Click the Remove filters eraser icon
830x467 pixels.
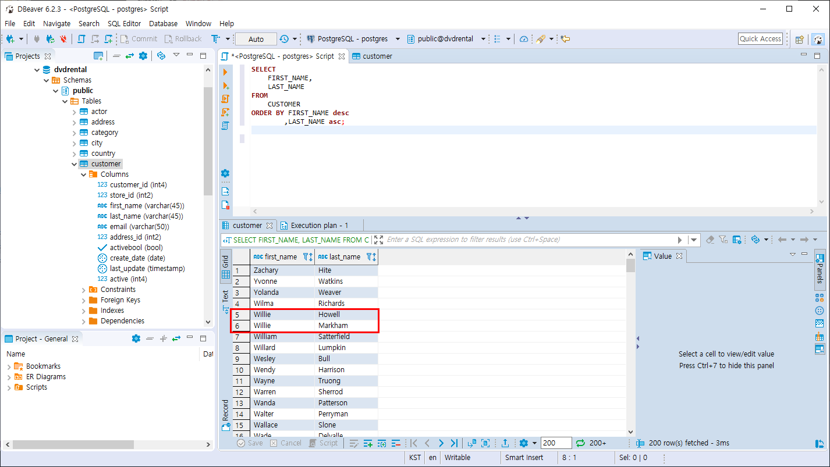[x=710, y=240]
